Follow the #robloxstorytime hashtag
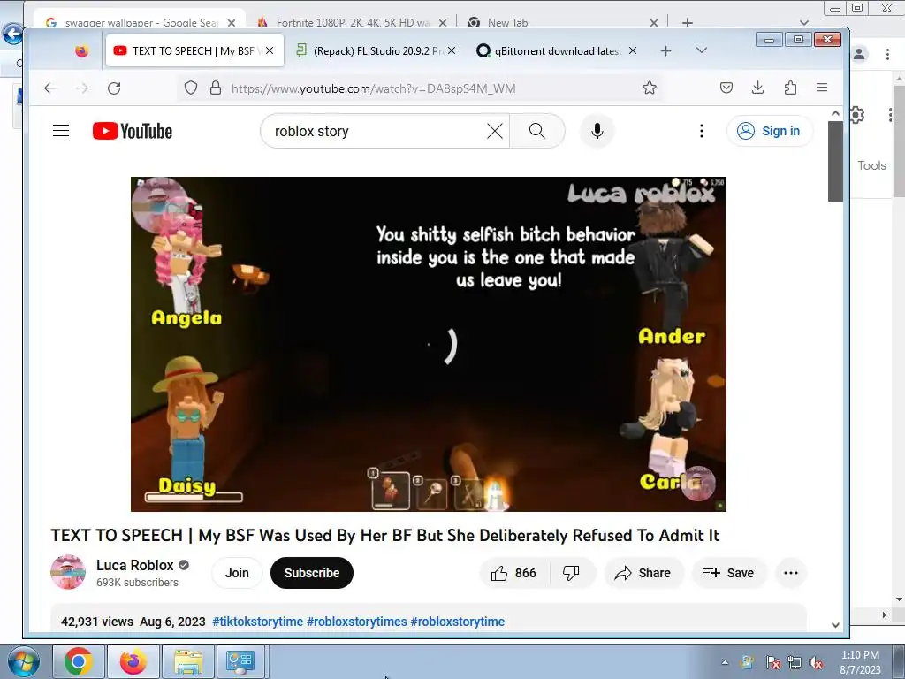The width and height of the screenshot is (905, 679). pyautogui.click(x=457, y=622)
